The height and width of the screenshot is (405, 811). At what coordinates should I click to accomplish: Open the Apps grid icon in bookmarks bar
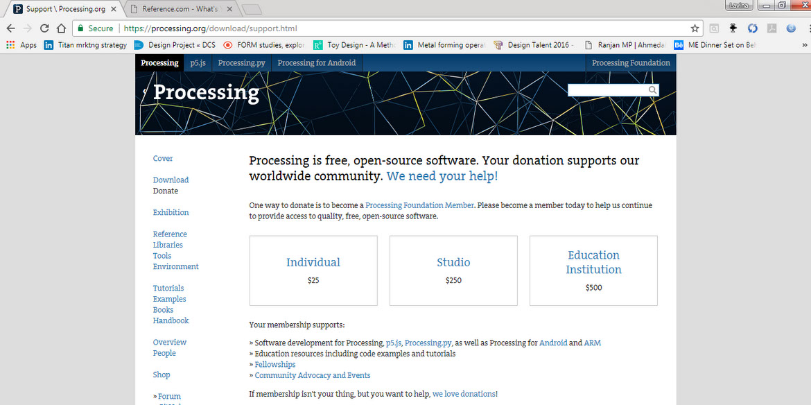(10, 45)
